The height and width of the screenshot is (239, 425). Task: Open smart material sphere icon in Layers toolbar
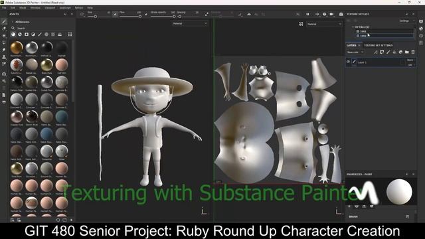pos(400,52)
